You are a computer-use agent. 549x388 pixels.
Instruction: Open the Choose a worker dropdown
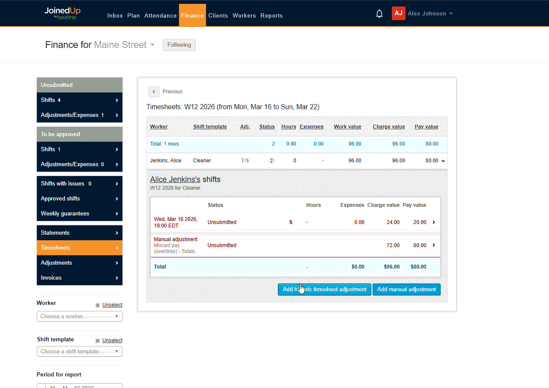coord(79,316)
